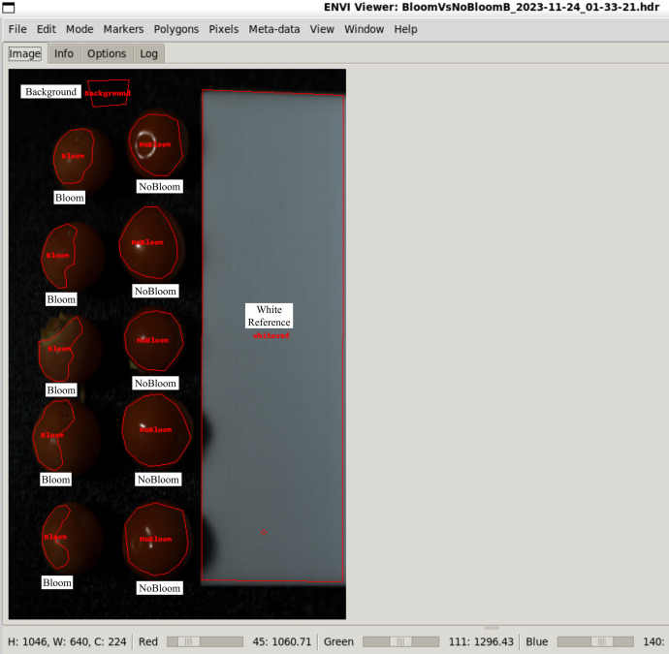Viewport: 669px width, 654px height.
Task: Open the Help menu
Action: (405, 29)
